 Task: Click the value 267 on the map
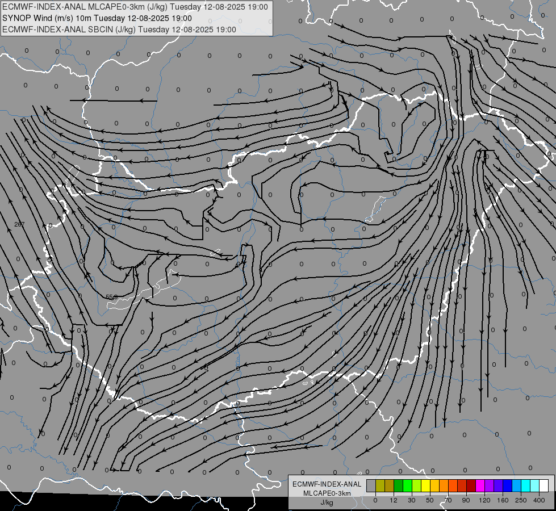[x=19, y=224]
